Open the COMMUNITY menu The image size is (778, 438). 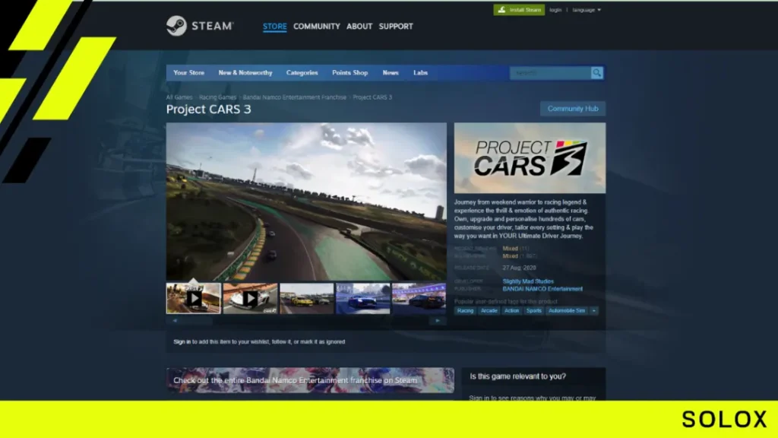point(317,27)
